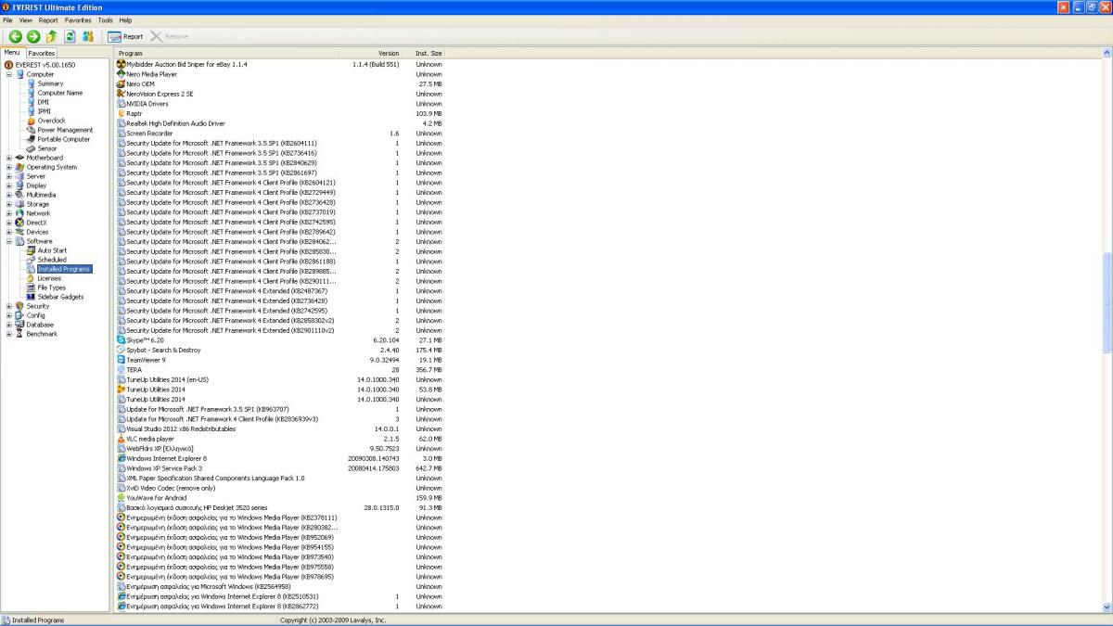Open the users/favorites toolbar icon

pos(88,36)
